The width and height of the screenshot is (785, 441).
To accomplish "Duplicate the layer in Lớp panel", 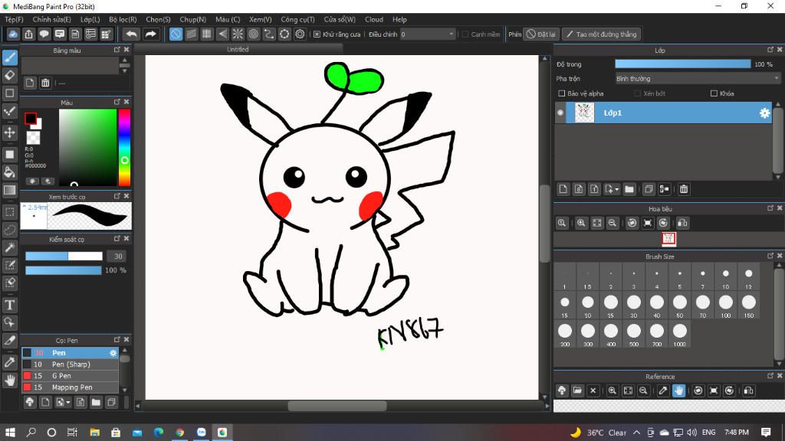I will coord(649,189).
